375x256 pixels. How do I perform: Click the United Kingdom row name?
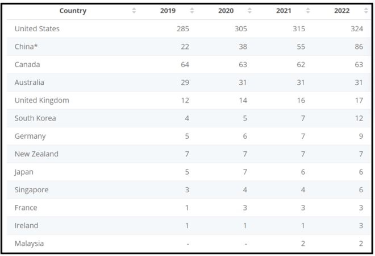42,100
